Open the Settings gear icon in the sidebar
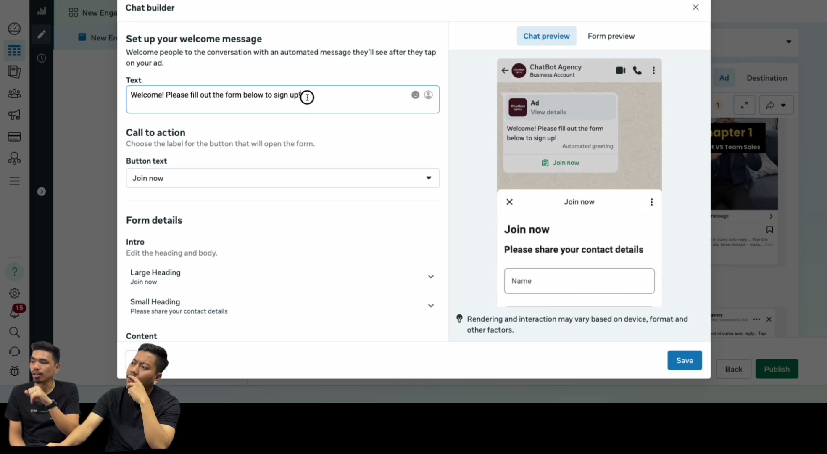 click(x=14, y=293)
